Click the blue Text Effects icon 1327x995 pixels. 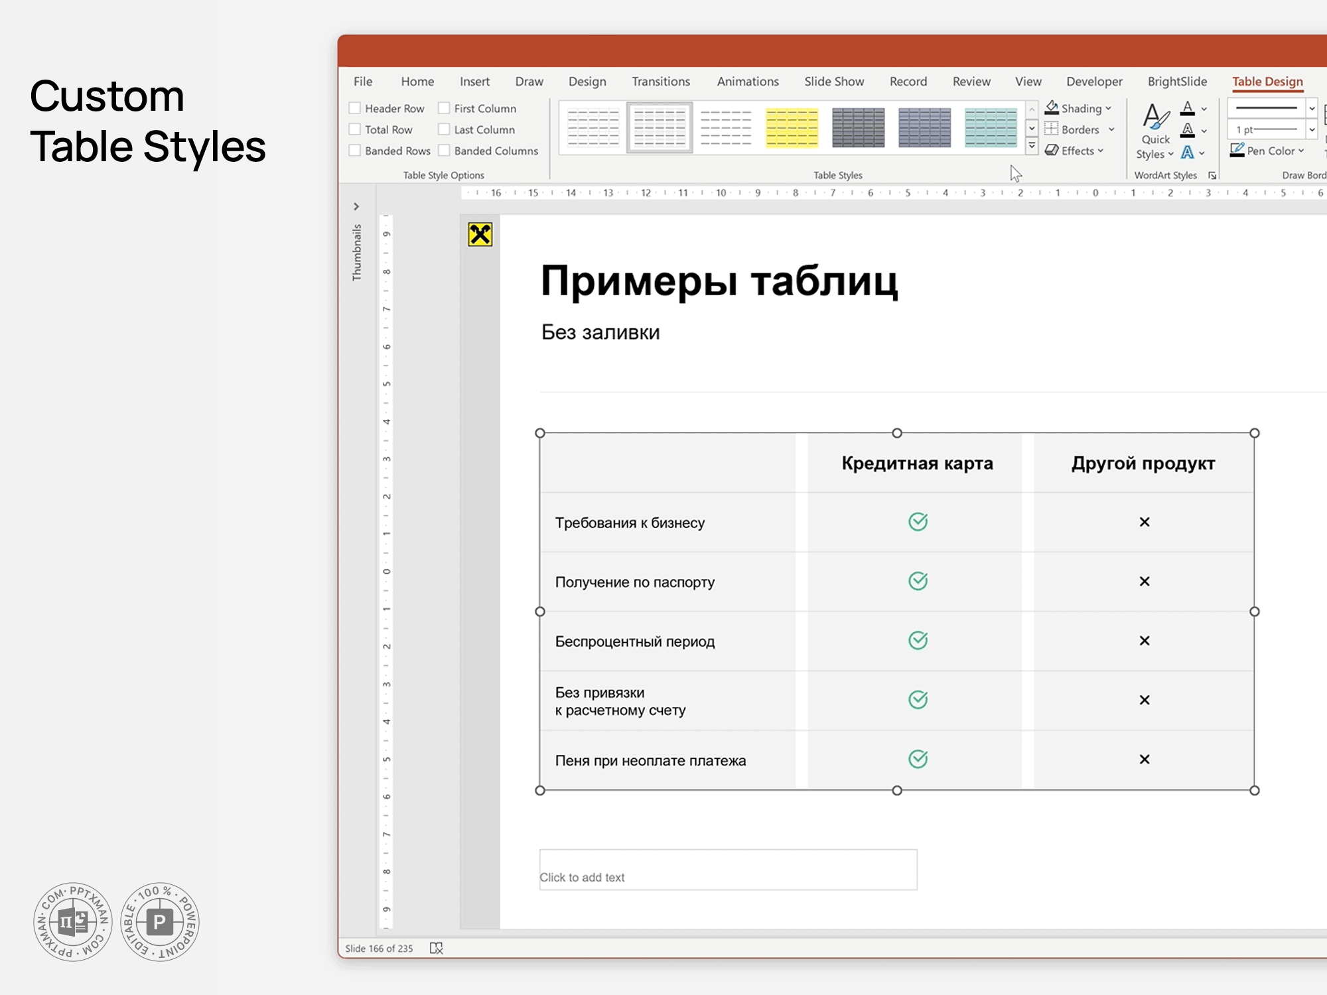point(1188,153)
